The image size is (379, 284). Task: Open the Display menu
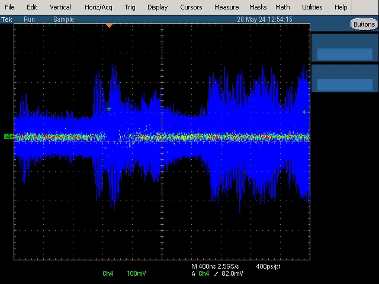[x=157, y=7]
